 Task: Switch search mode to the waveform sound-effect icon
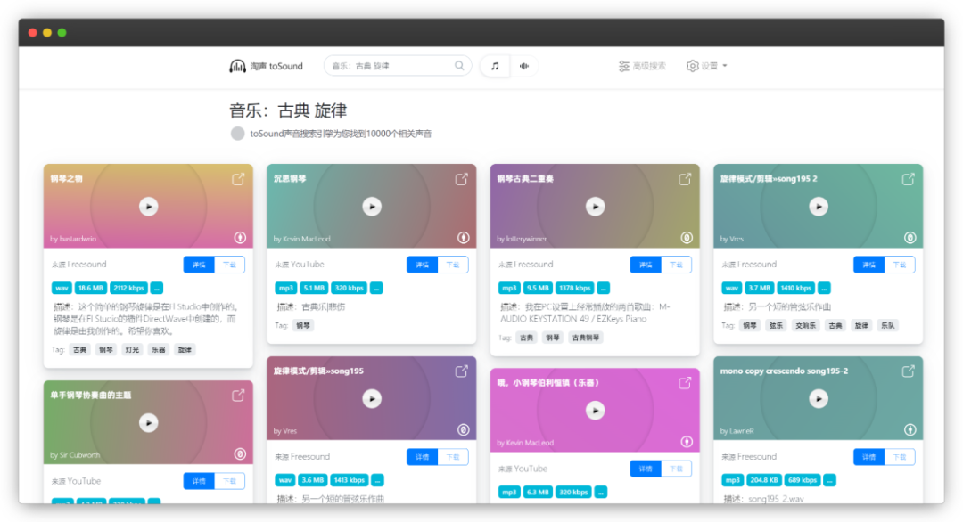[523, 65]
